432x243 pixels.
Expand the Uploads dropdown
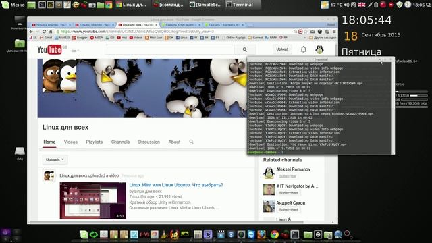click(55, 159)
